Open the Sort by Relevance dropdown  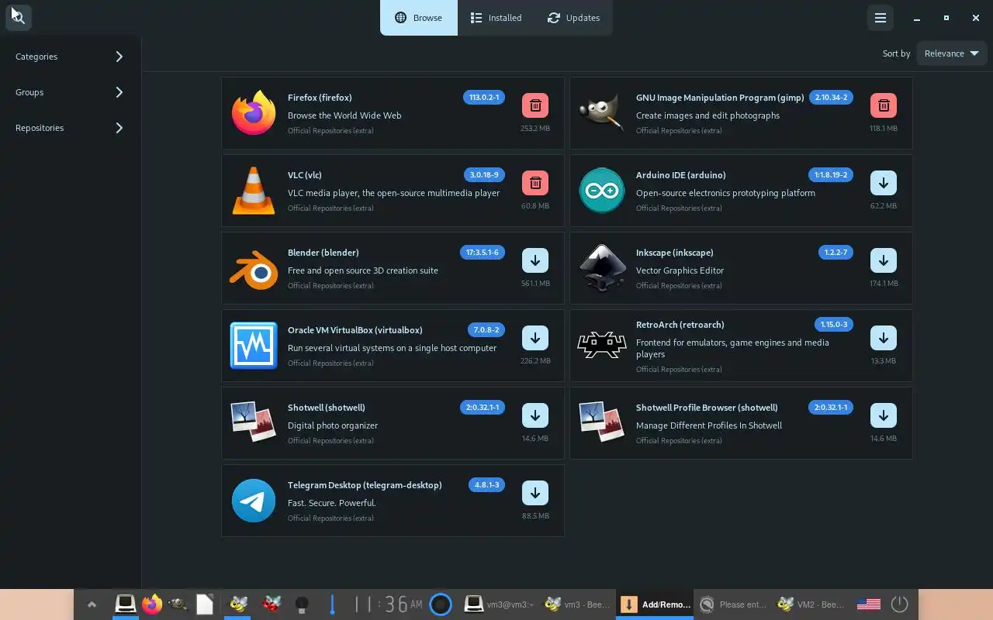pos(951,53)
